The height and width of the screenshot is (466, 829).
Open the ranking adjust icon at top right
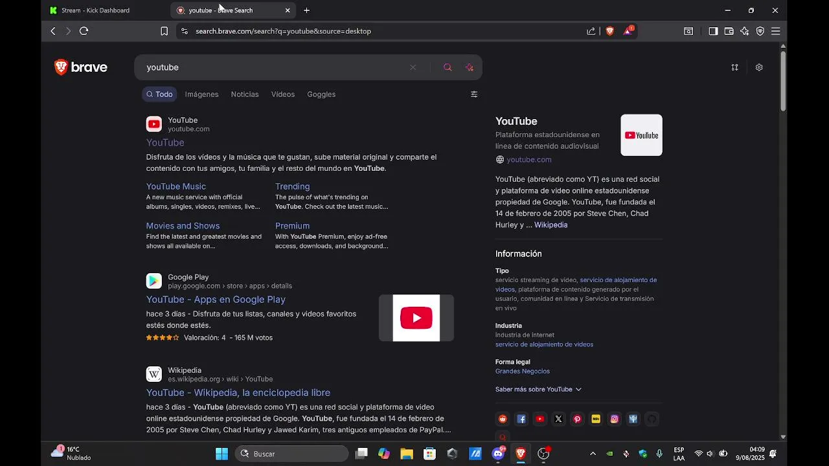tap(734, 67)
